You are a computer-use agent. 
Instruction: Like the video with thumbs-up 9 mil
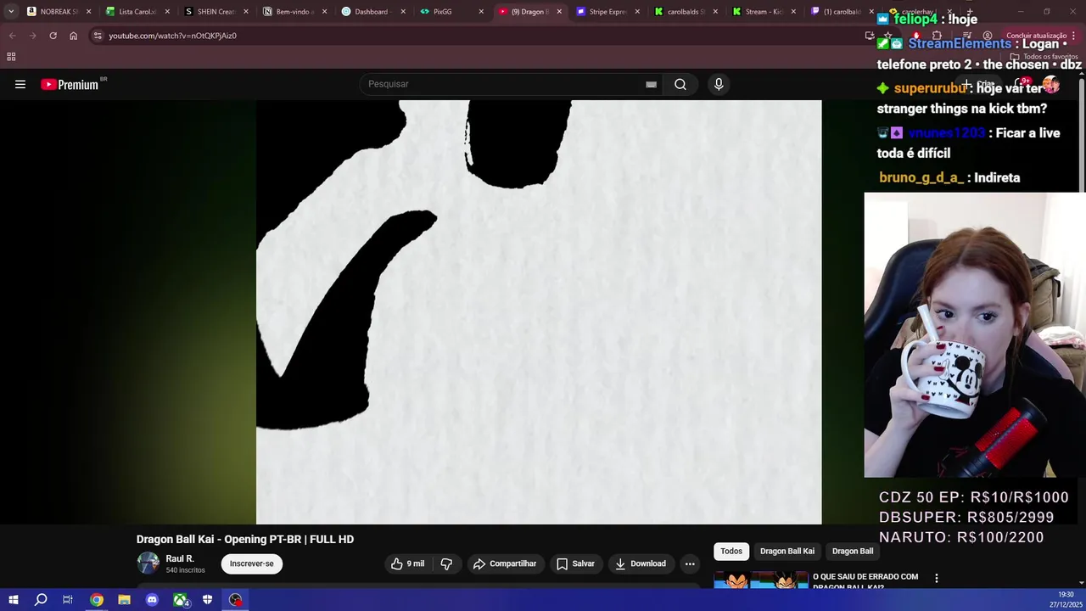click(x=407, y=563)
